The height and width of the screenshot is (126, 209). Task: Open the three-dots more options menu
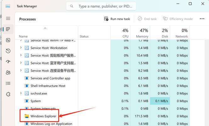[x=202, y=19]
